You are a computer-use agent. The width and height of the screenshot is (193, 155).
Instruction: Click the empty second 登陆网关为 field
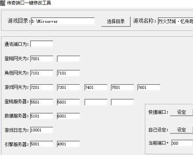(69, 59)
